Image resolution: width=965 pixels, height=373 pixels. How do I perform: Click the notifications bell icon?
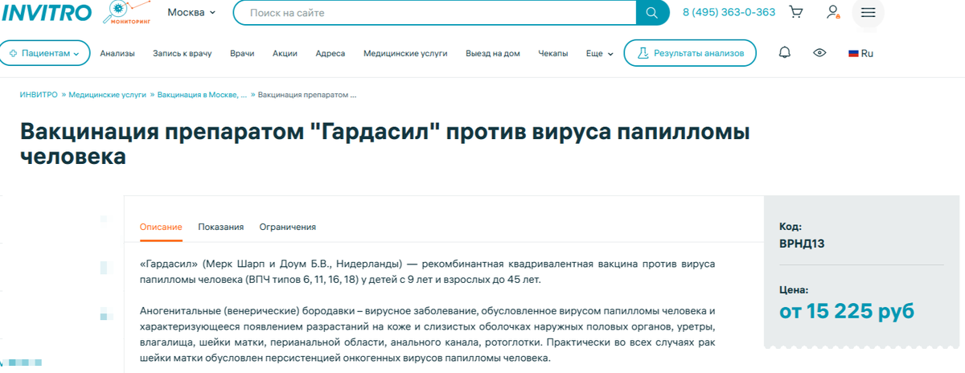coord(785,53)
